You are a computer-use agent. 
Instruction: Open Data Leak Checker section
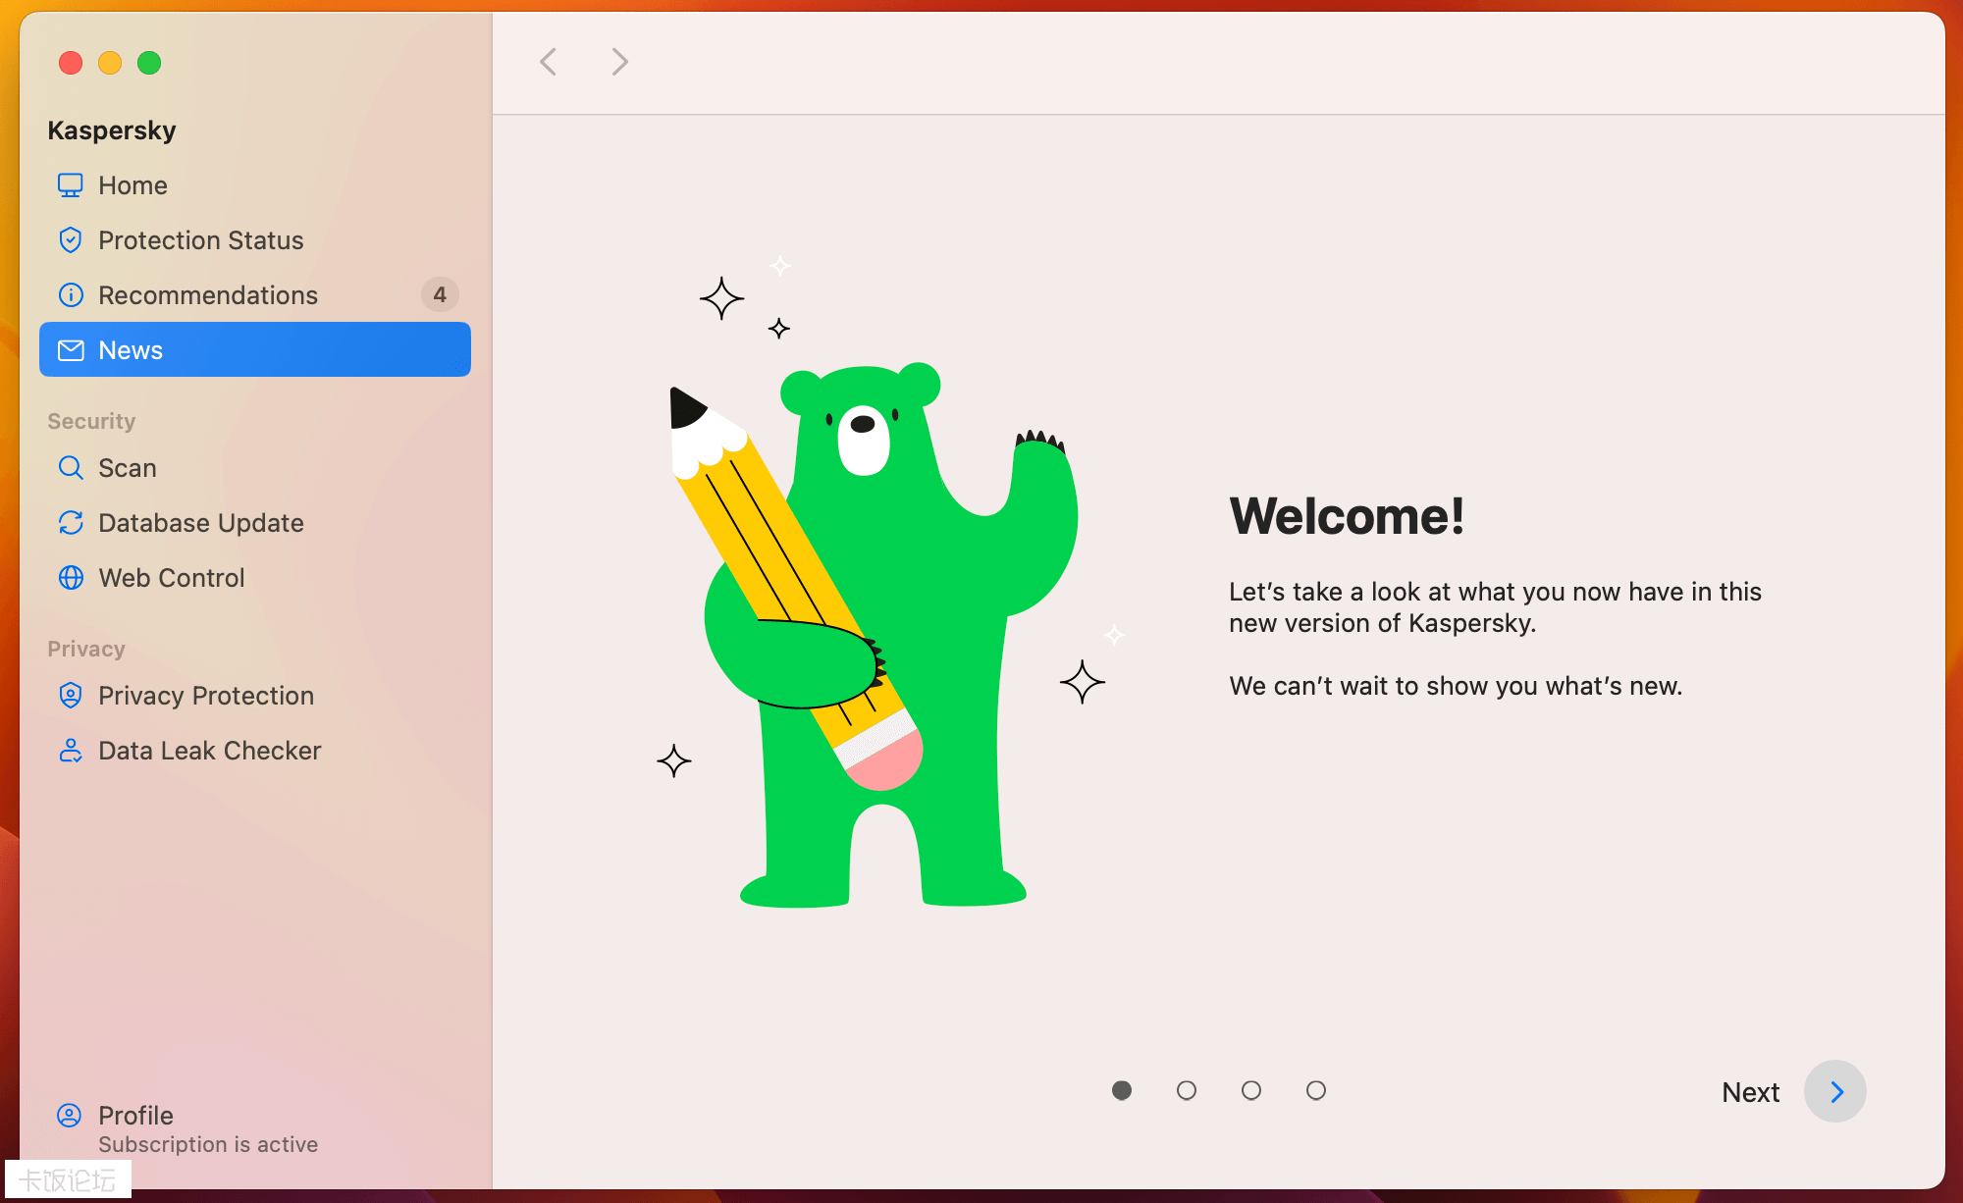click(255, 751)
